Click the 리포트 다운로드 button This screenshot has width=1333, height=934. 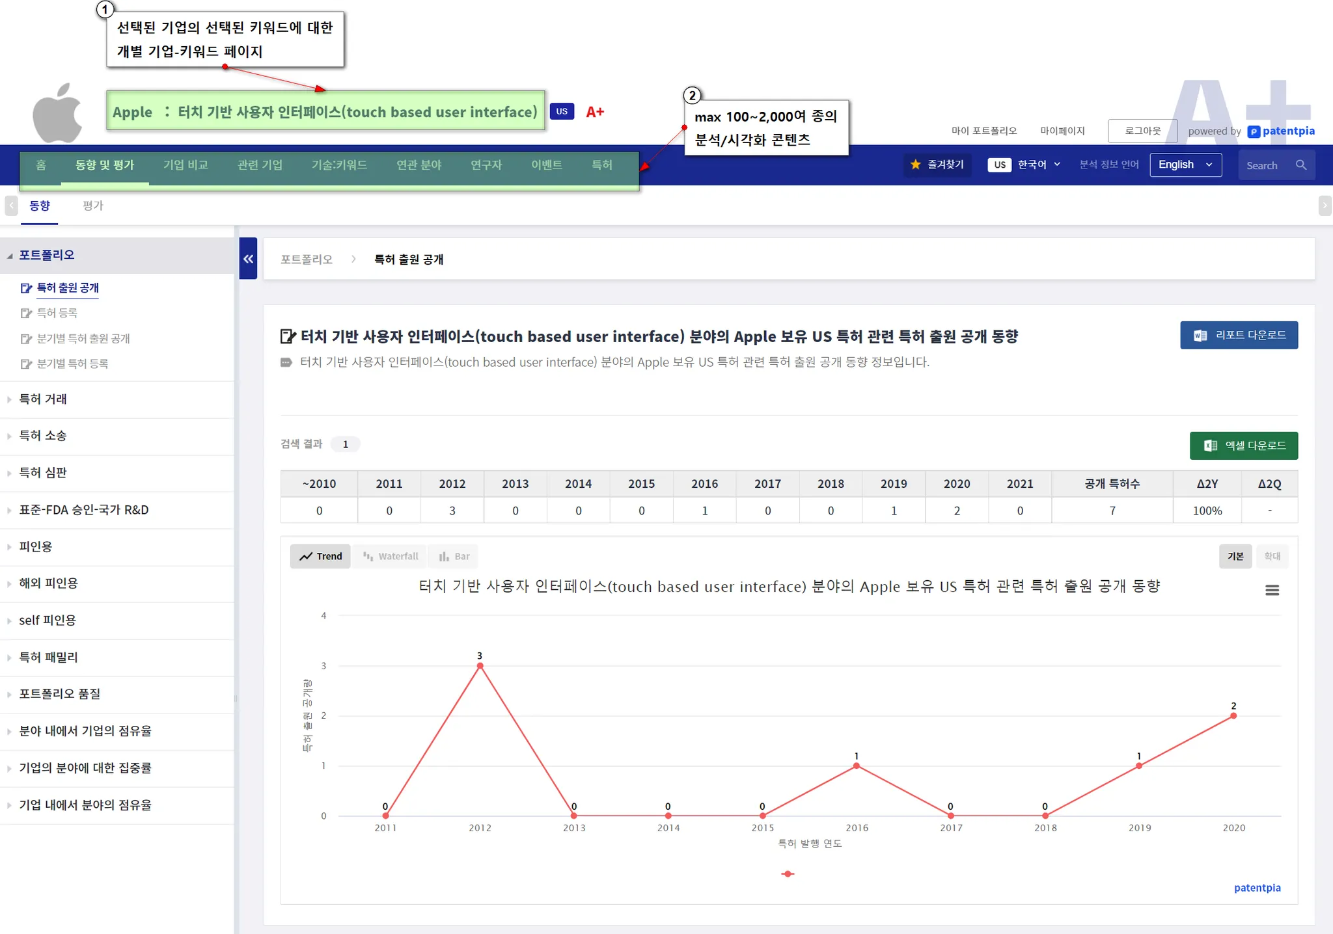[x=1239, y=335]
